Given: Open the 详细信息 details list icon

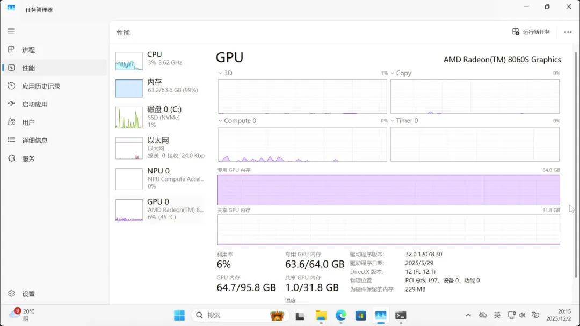Looking at the screenshot, I should click(x=11, y=140).
